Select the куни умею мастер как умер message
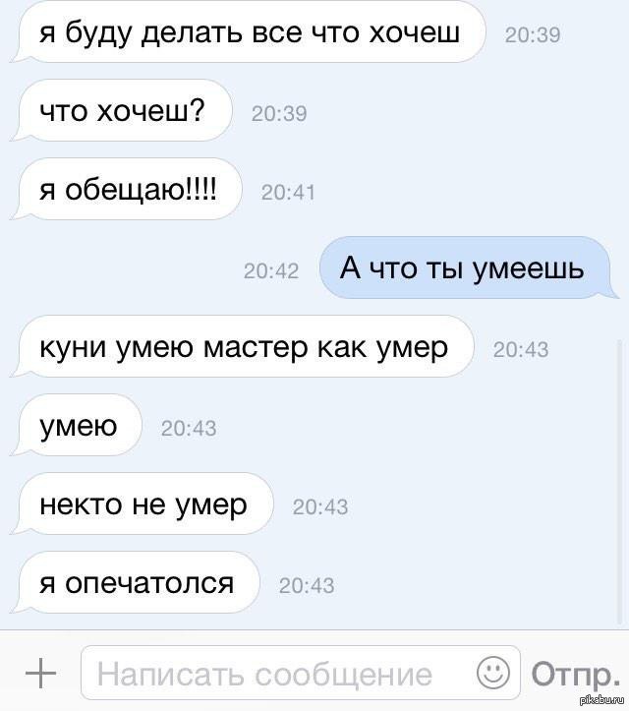Viewport: 629px width, 711px height. pyautogui.click(x=242, y=347)
